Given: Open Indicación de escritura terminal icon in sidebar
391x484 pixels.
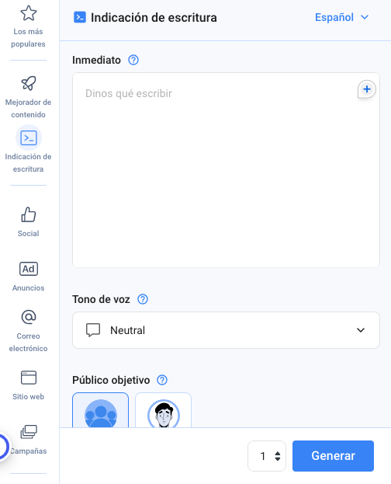Looking at the screenshot, I should point(29,138).
